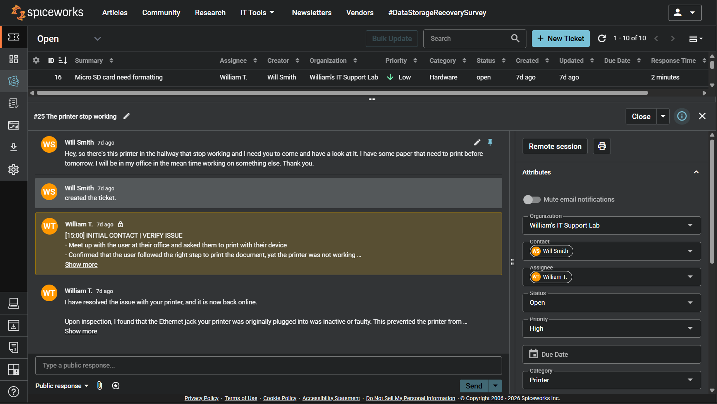
Task: Click the public response text field
Action: coord(268,365)
